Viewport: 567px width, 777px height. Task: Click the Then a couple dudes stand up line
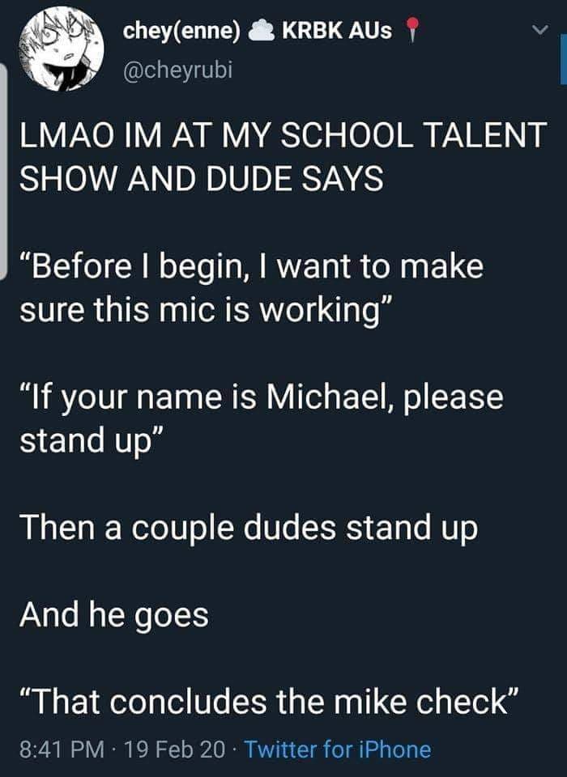tap(249, 529)
